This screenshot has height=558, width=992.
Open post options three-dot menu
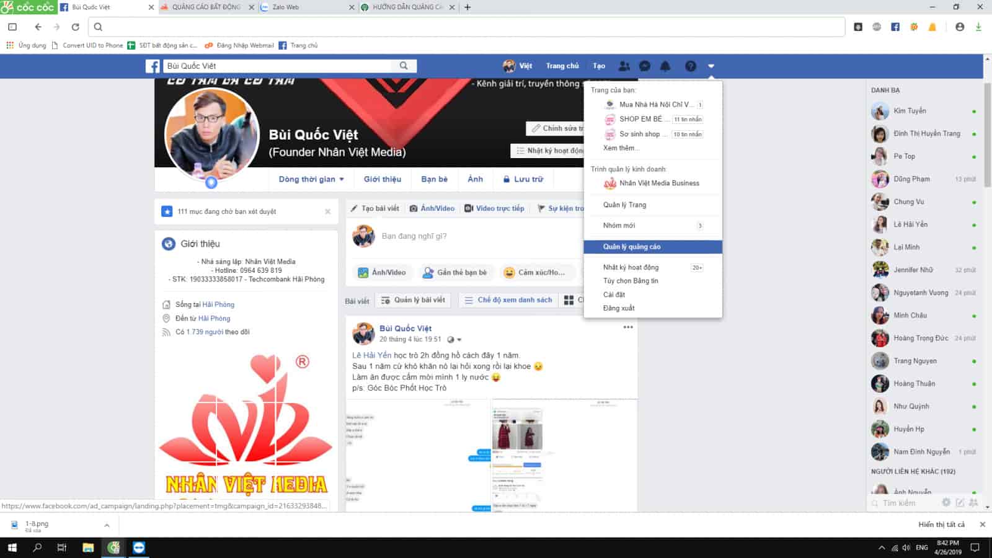[x=628, y=327]
